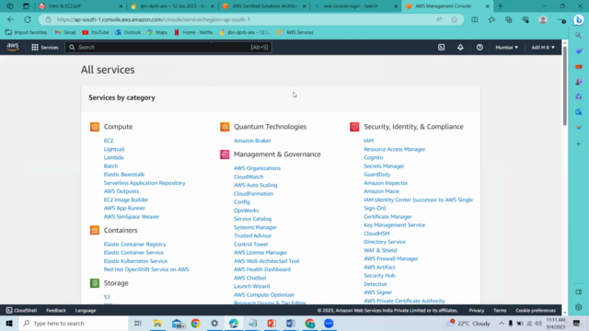
Task: Open Windows Task View icon
Action: (138, 324)
